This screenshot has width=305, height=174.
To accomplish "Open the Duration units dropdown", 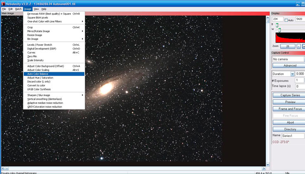I will pyautogui.click(x=292, y=74).
